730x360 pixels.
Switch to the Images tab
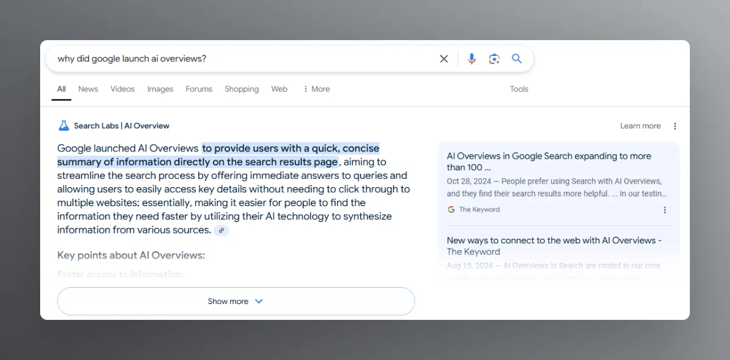tap(160, 89)
